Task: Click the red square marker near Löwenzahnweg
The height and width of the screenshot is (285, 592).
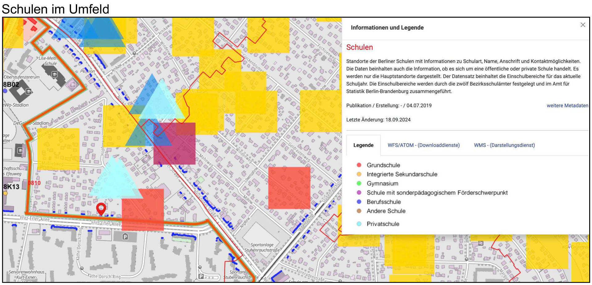Action: (289, 188)
